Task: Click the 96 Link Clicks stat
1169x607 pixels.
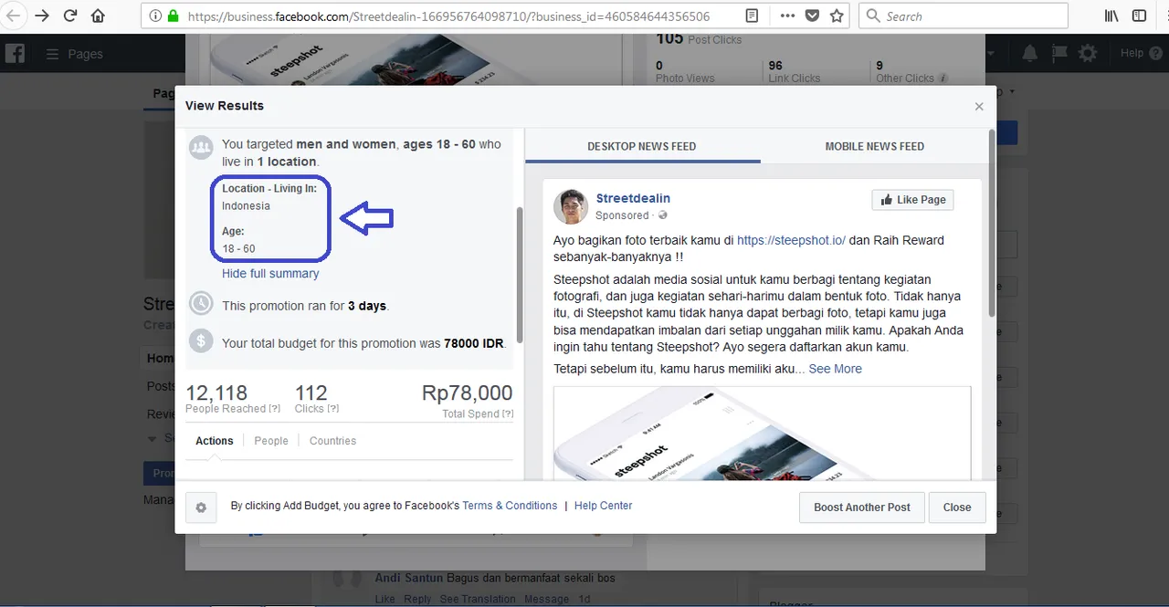Action: coord(794,72)
